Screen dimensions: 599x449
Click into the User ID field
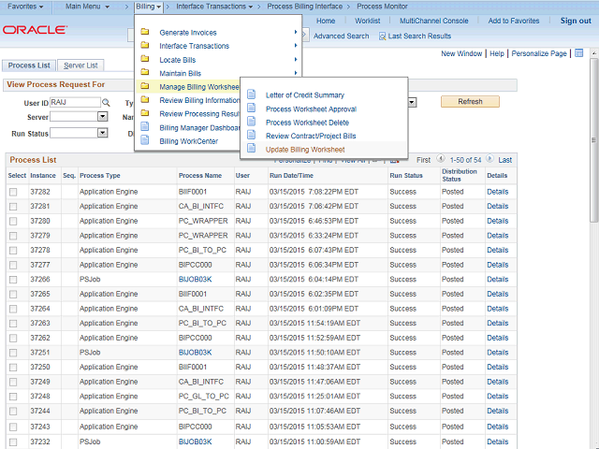tap(73, 102)
